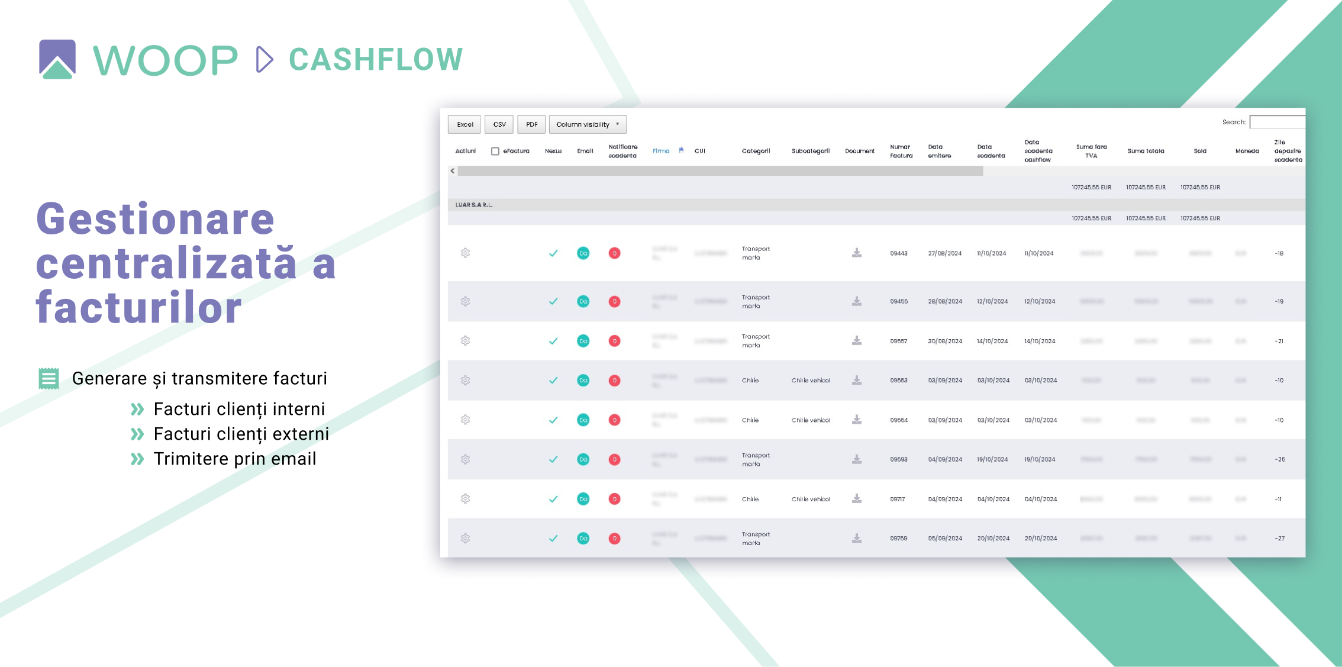Sort by Suma totala column
Viewport: 1342px width, 667px height.
1146,151
